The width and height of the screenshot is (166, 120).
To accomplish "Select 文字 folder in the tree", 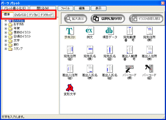I will (x=17, y=41).
